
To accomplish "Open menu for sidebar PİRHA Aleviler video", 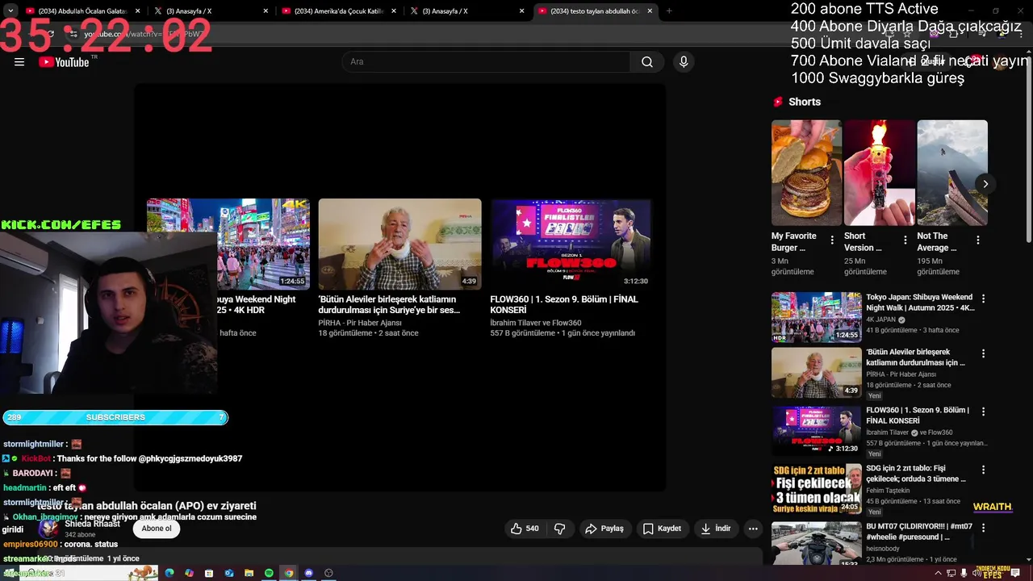I will (x=983, y=353).
